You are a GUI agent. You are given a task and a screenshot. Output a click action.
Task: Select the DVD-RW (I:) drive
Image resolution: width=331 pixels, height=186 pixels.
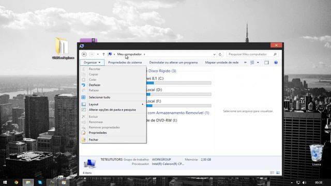[x=162, y=120]
